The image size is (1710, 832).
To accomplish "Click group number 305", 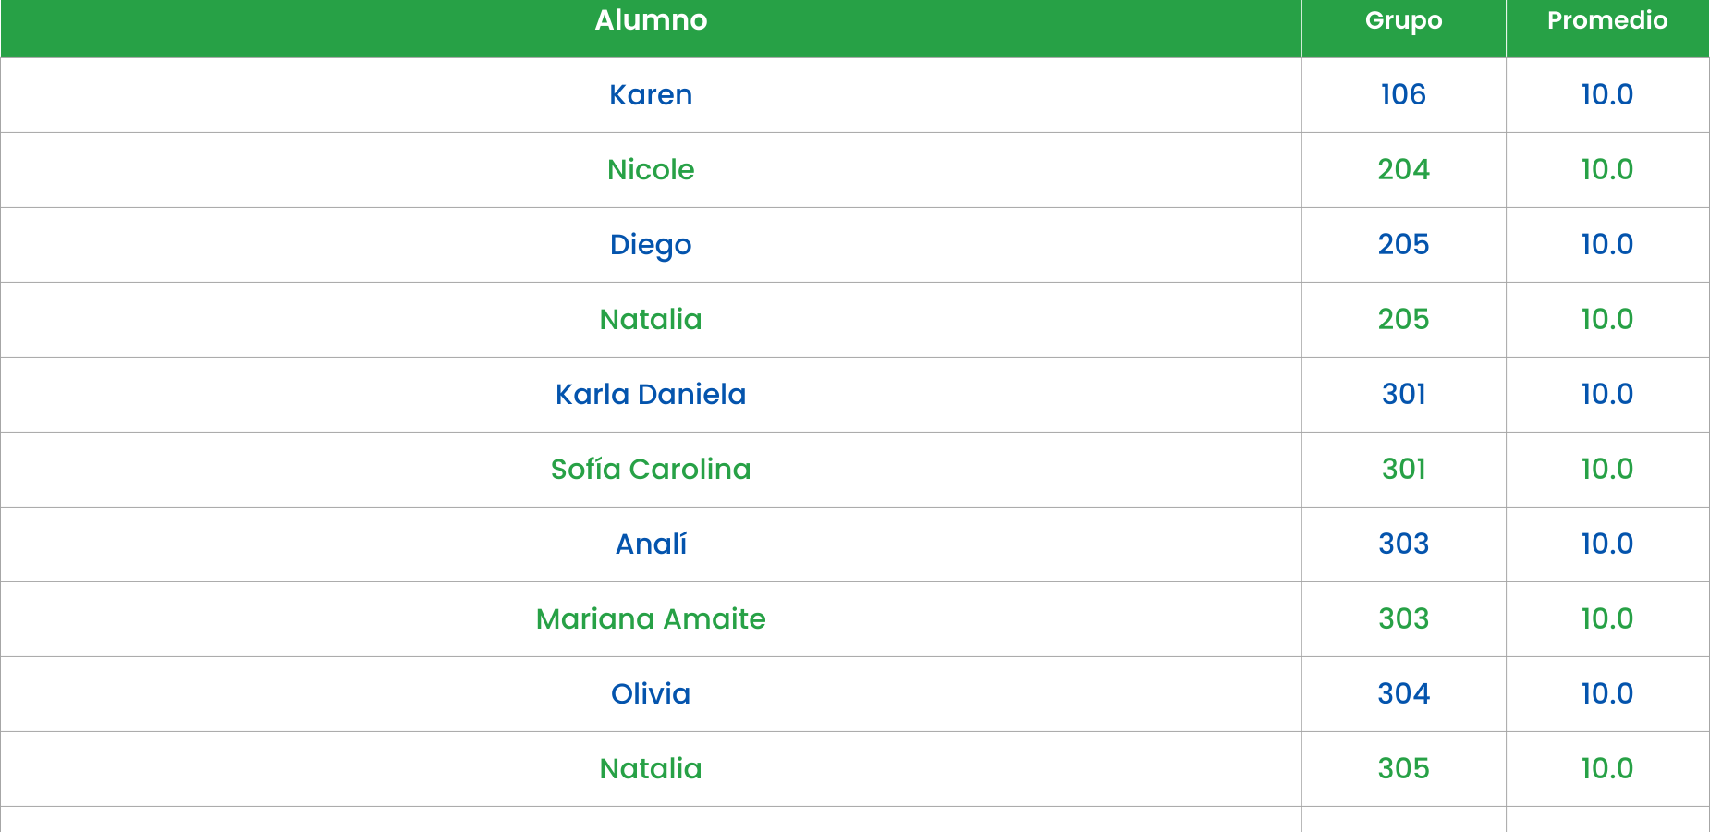I will click(1403, 769).
